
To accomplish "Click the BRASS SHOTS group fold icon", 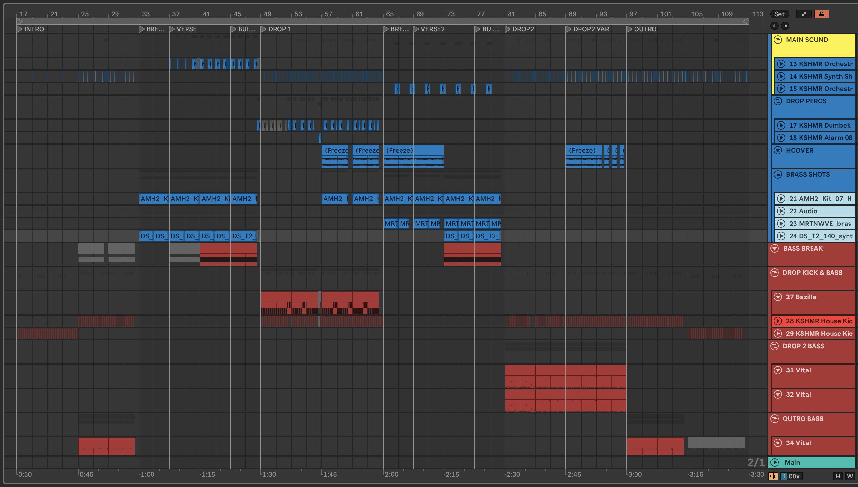I will [x=778, y=174].
